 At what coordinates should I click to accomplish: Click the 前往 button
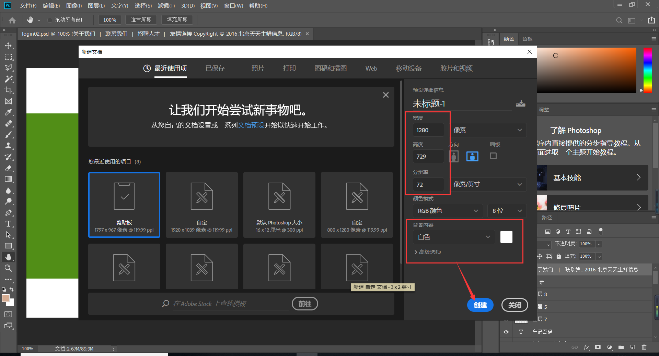(305, 304)
